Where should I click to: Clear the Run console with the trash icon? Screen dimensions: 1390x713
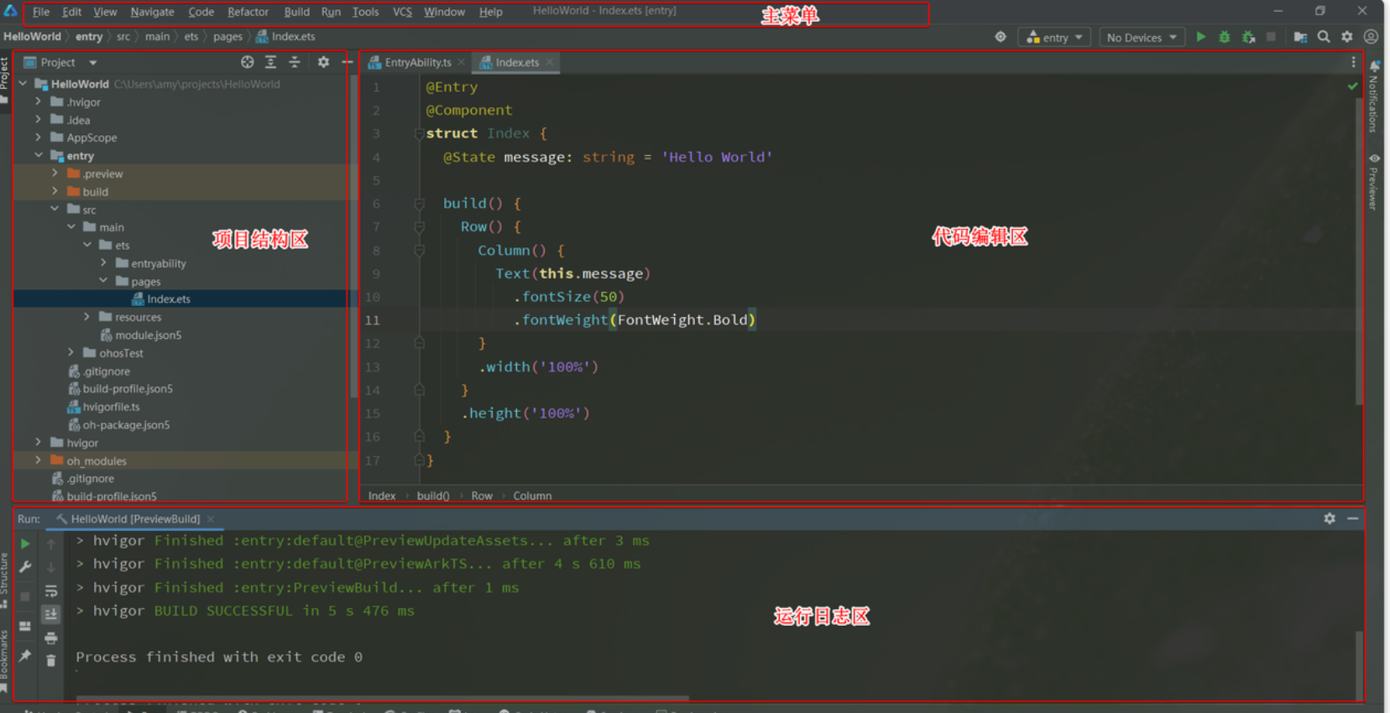tap(51, 661)
